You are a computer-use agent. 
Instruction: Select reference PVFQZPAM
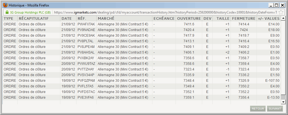coord(86,81)
